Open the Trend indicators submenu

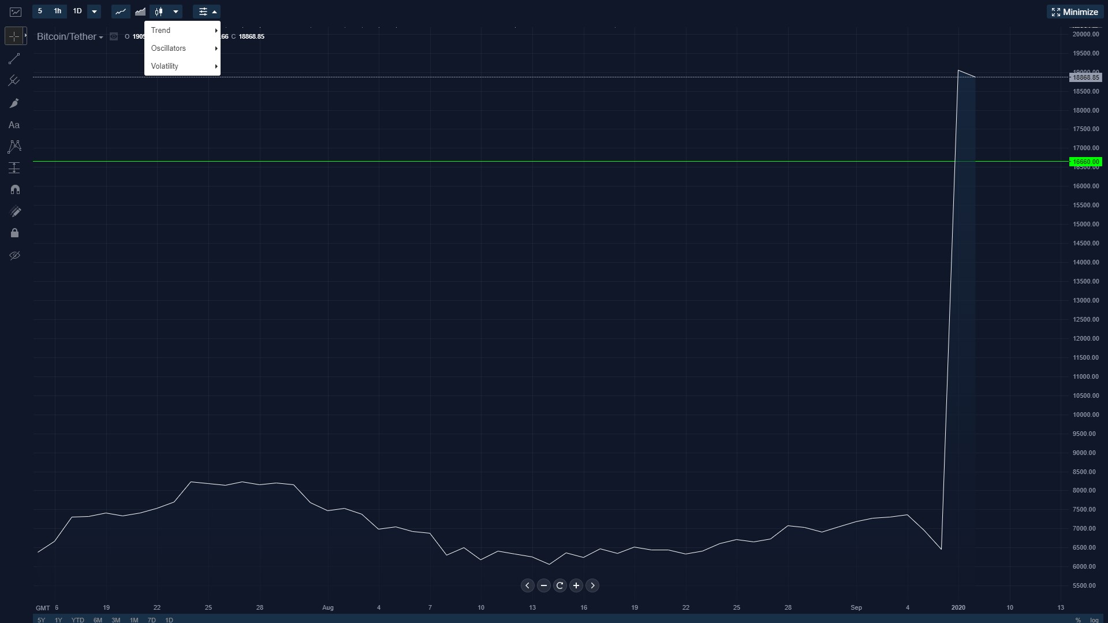coord(182,31)
